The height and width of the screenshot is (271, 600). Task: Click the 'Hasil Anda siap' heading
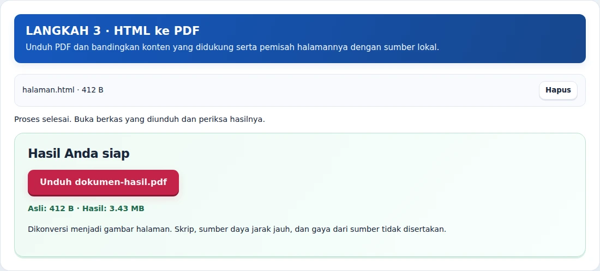(x=79, y=153)
